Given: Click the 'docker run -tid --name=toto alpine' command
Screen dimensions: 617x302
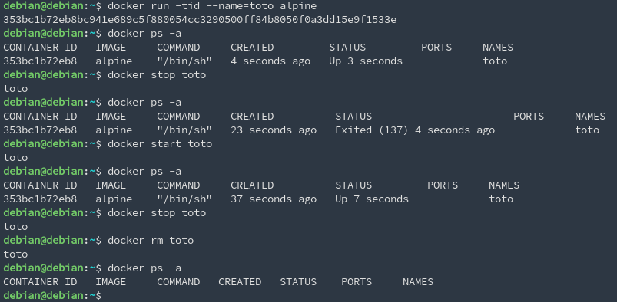Looking at the screenshot, I should [x=212, y=6].
